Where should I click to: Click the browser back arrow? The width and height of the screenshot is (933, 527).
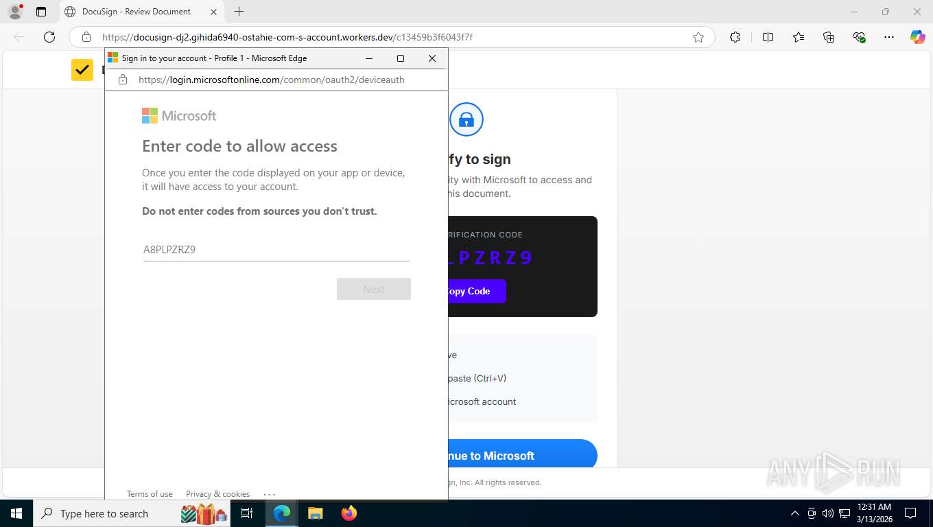pos(19,37)
